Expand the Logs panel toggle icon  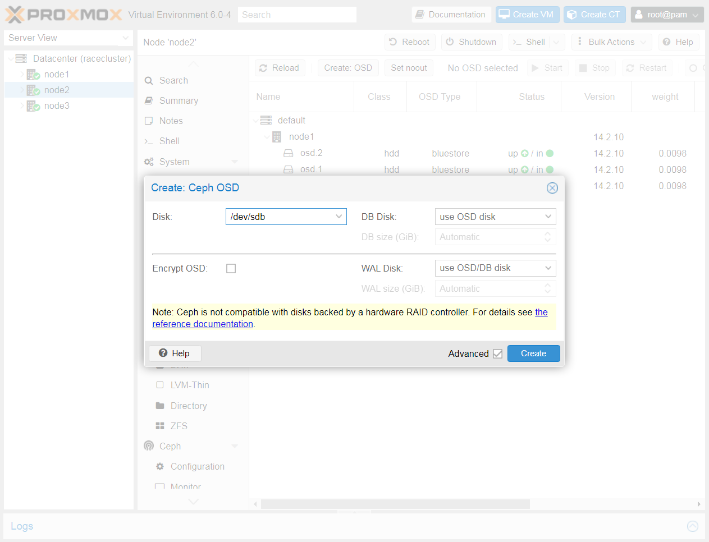[x=693, y=526]
